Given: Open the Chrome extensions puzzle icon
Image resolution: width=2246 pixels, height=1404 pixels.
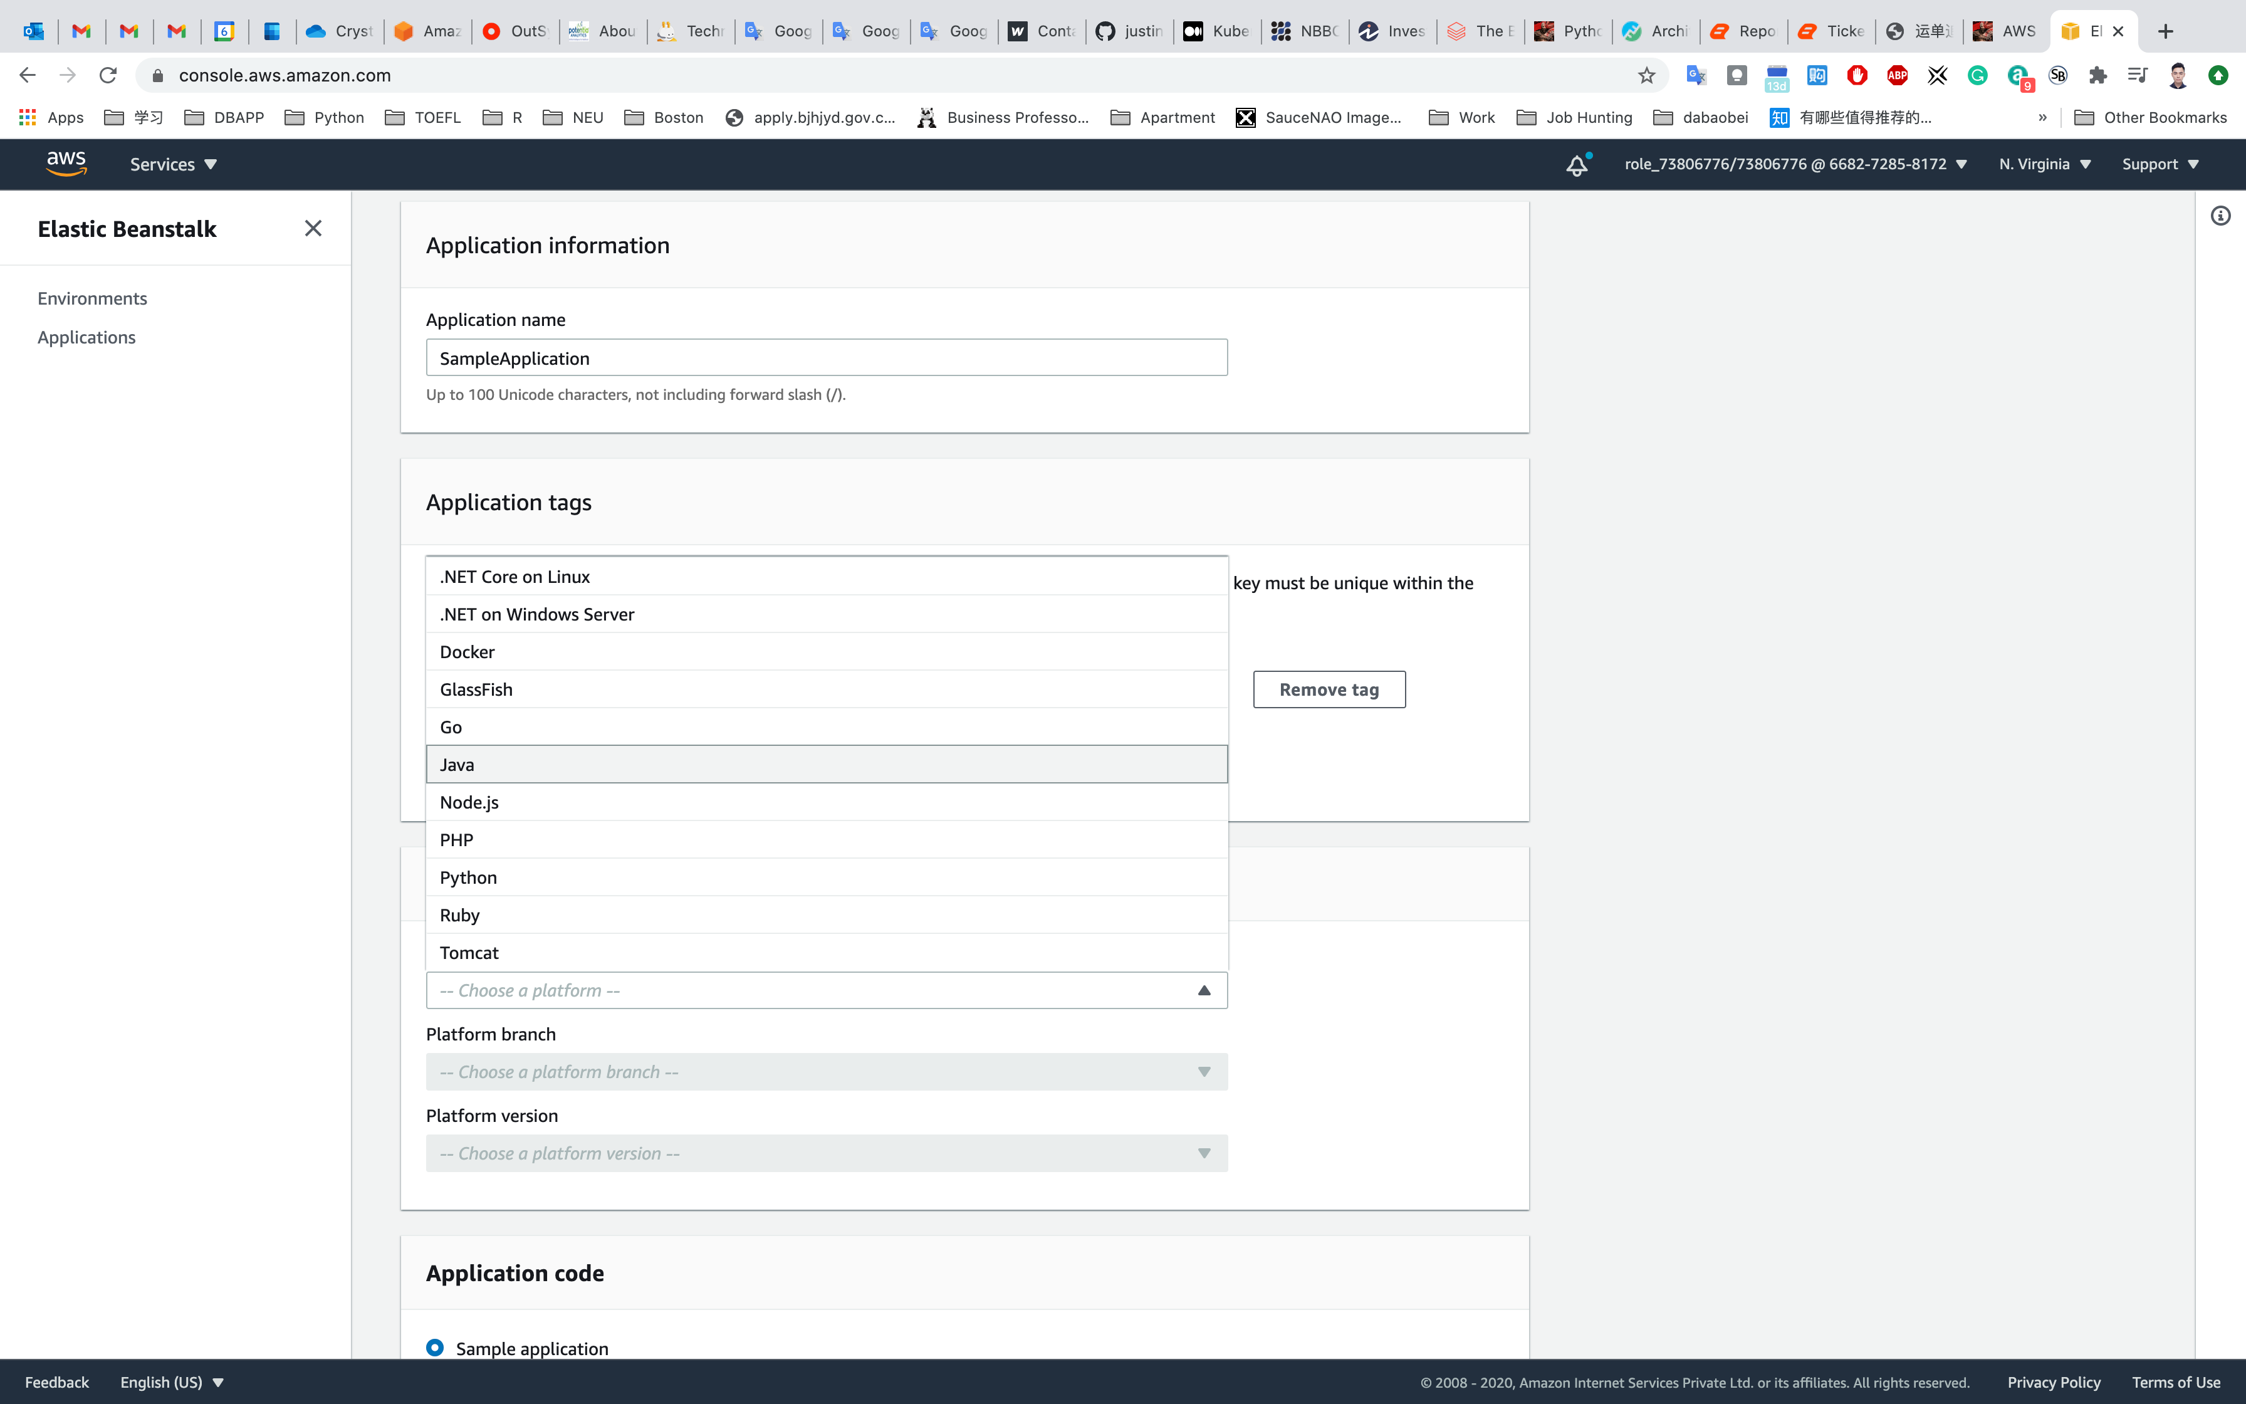Looking at the screenshot, I should point(2097,75).
